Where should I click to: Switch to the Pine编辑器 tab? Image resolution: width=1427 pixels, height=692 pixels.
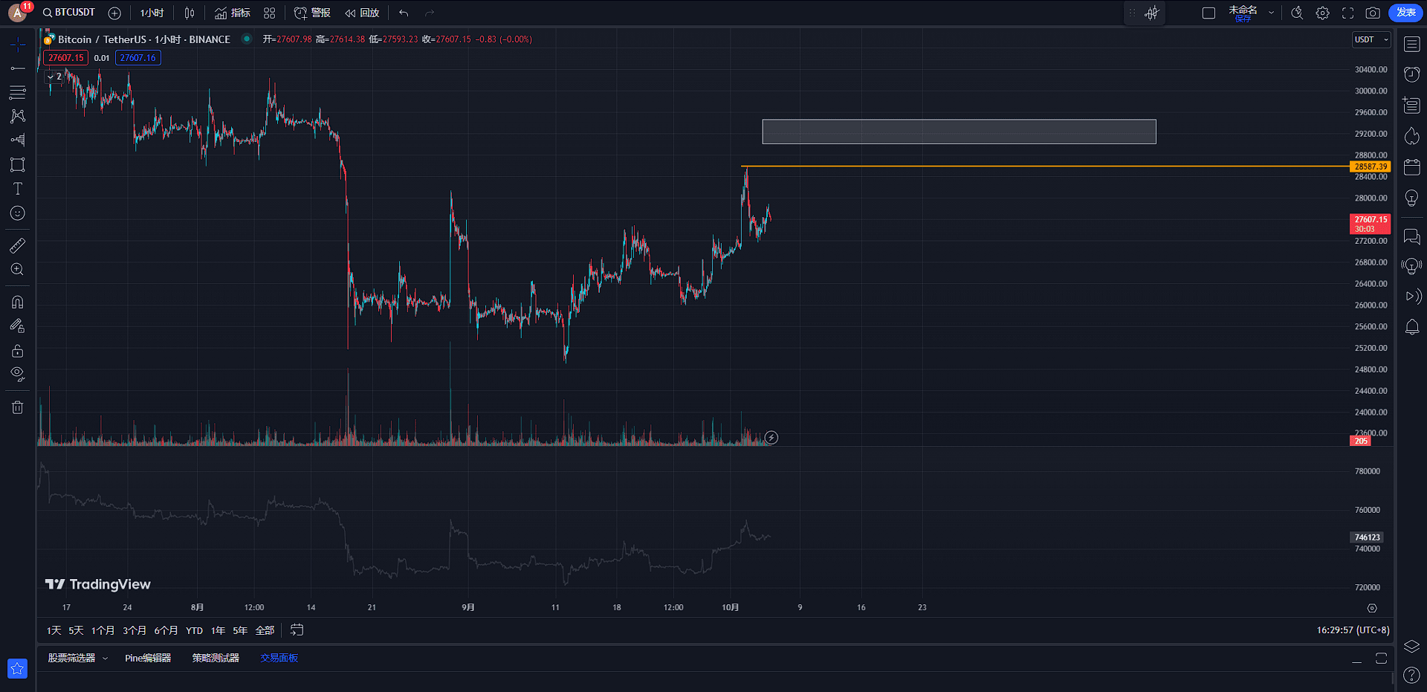[x=148, y=658]
